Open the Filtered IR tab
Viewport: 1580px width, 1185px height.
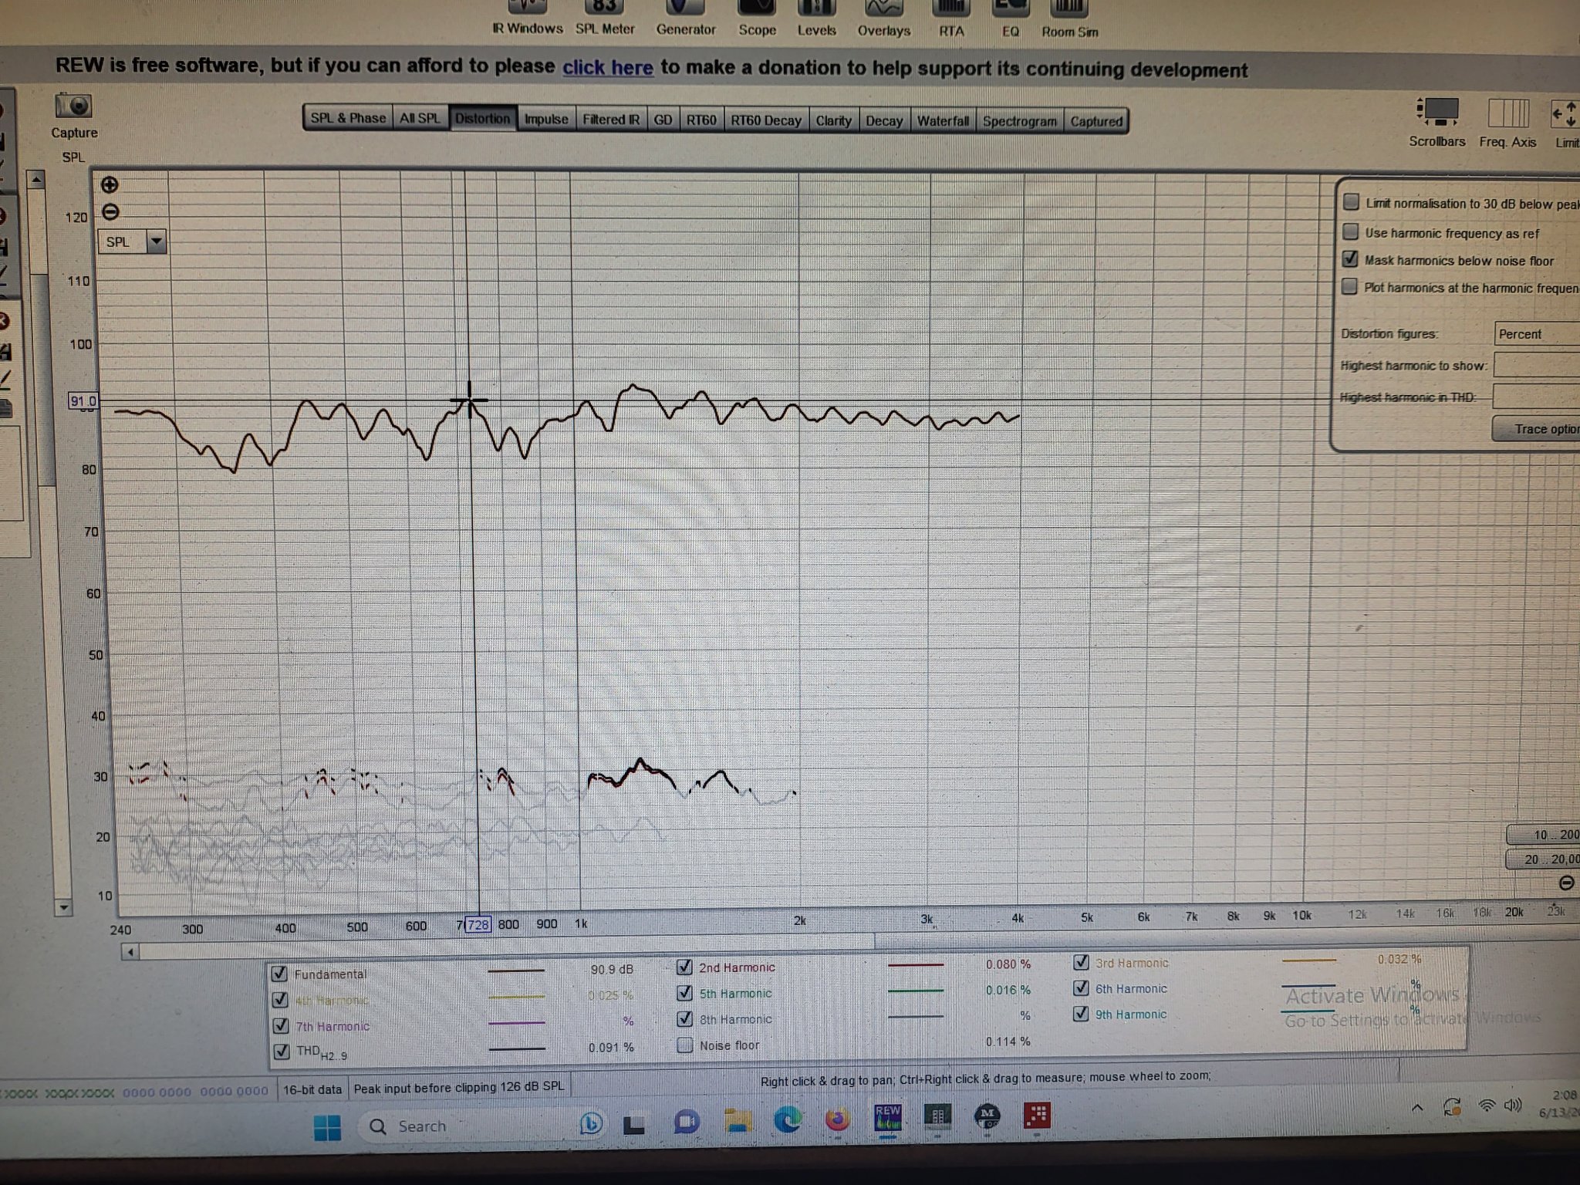pyautogui.click(x=611, y=120)
